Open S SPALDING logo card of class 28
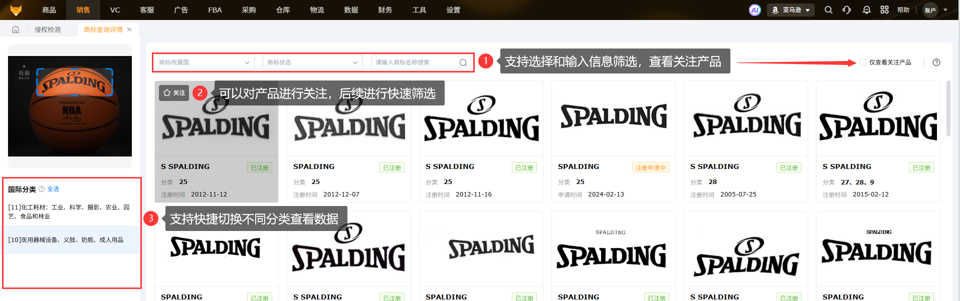This screenshot has height=301, width=960. point(746,141)
